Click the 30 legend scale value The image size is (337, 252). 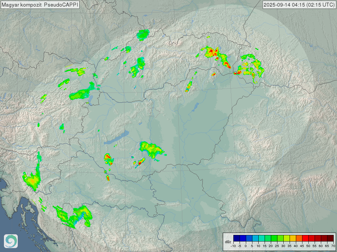click(x=283, y=246)
